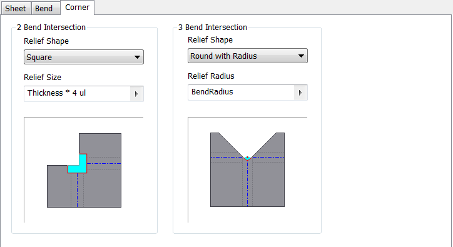This screenshot has width=453, height=247.
Task: Open the 2 Bend Relief Shape dropdown
Action: tap(84, 57)
